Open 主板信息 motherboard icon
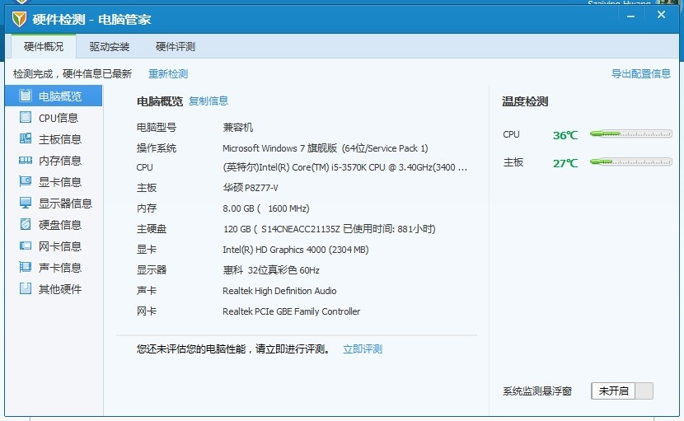The height and width of the screenshot is (421, 684). 26,138
